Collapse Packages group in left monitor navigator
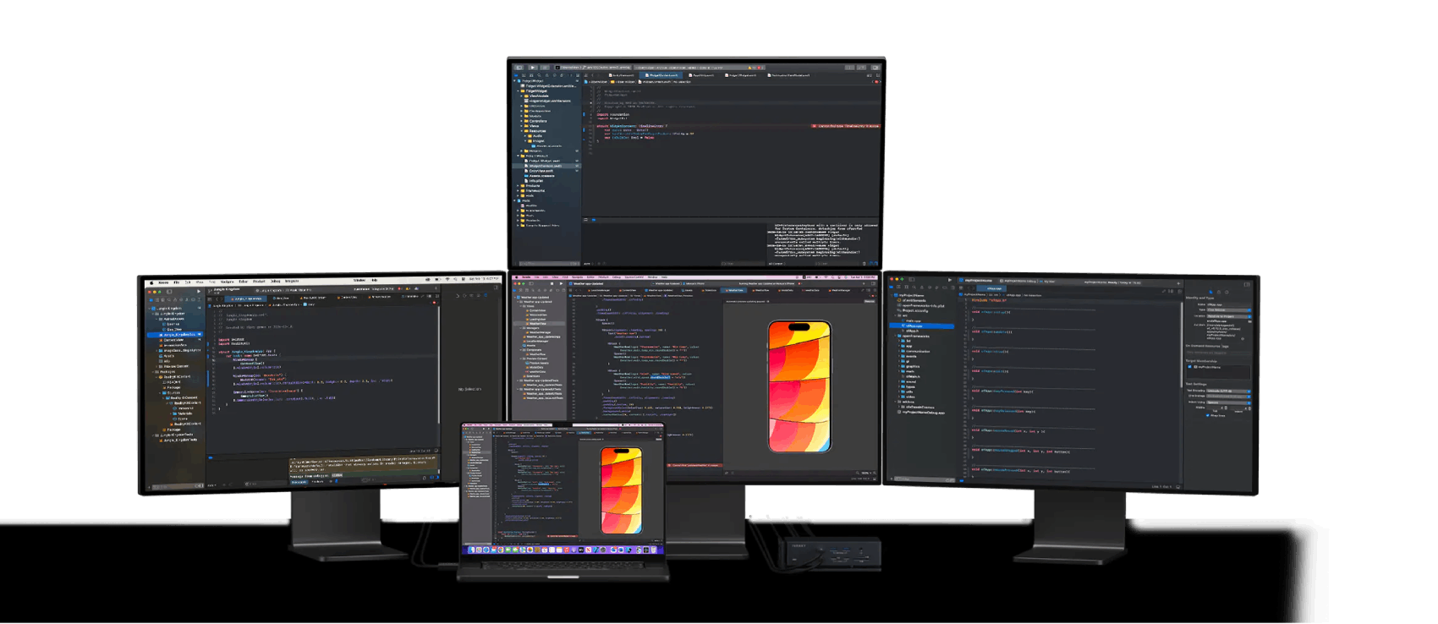The width and height of the screenshot is (1438, 624). pyautogui.click(x=153, y=372)
